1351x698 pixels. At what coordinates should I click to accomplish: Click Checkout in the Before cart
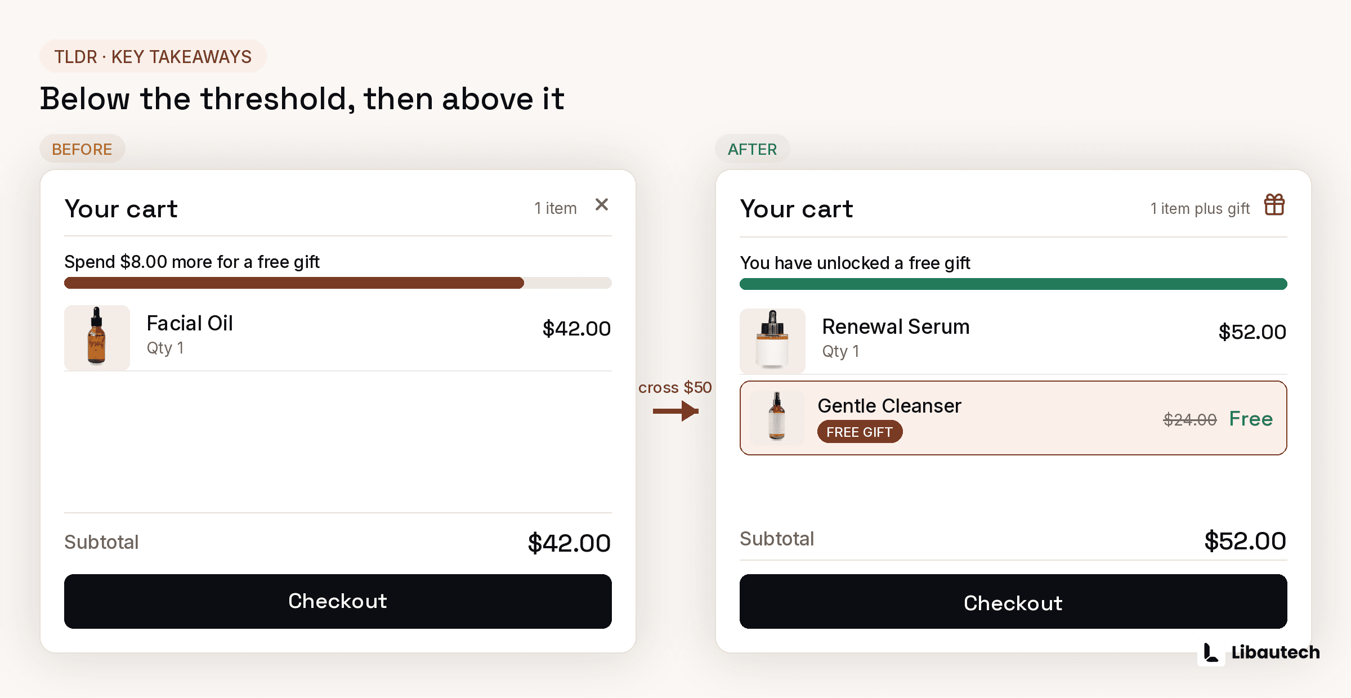(338, 601)
